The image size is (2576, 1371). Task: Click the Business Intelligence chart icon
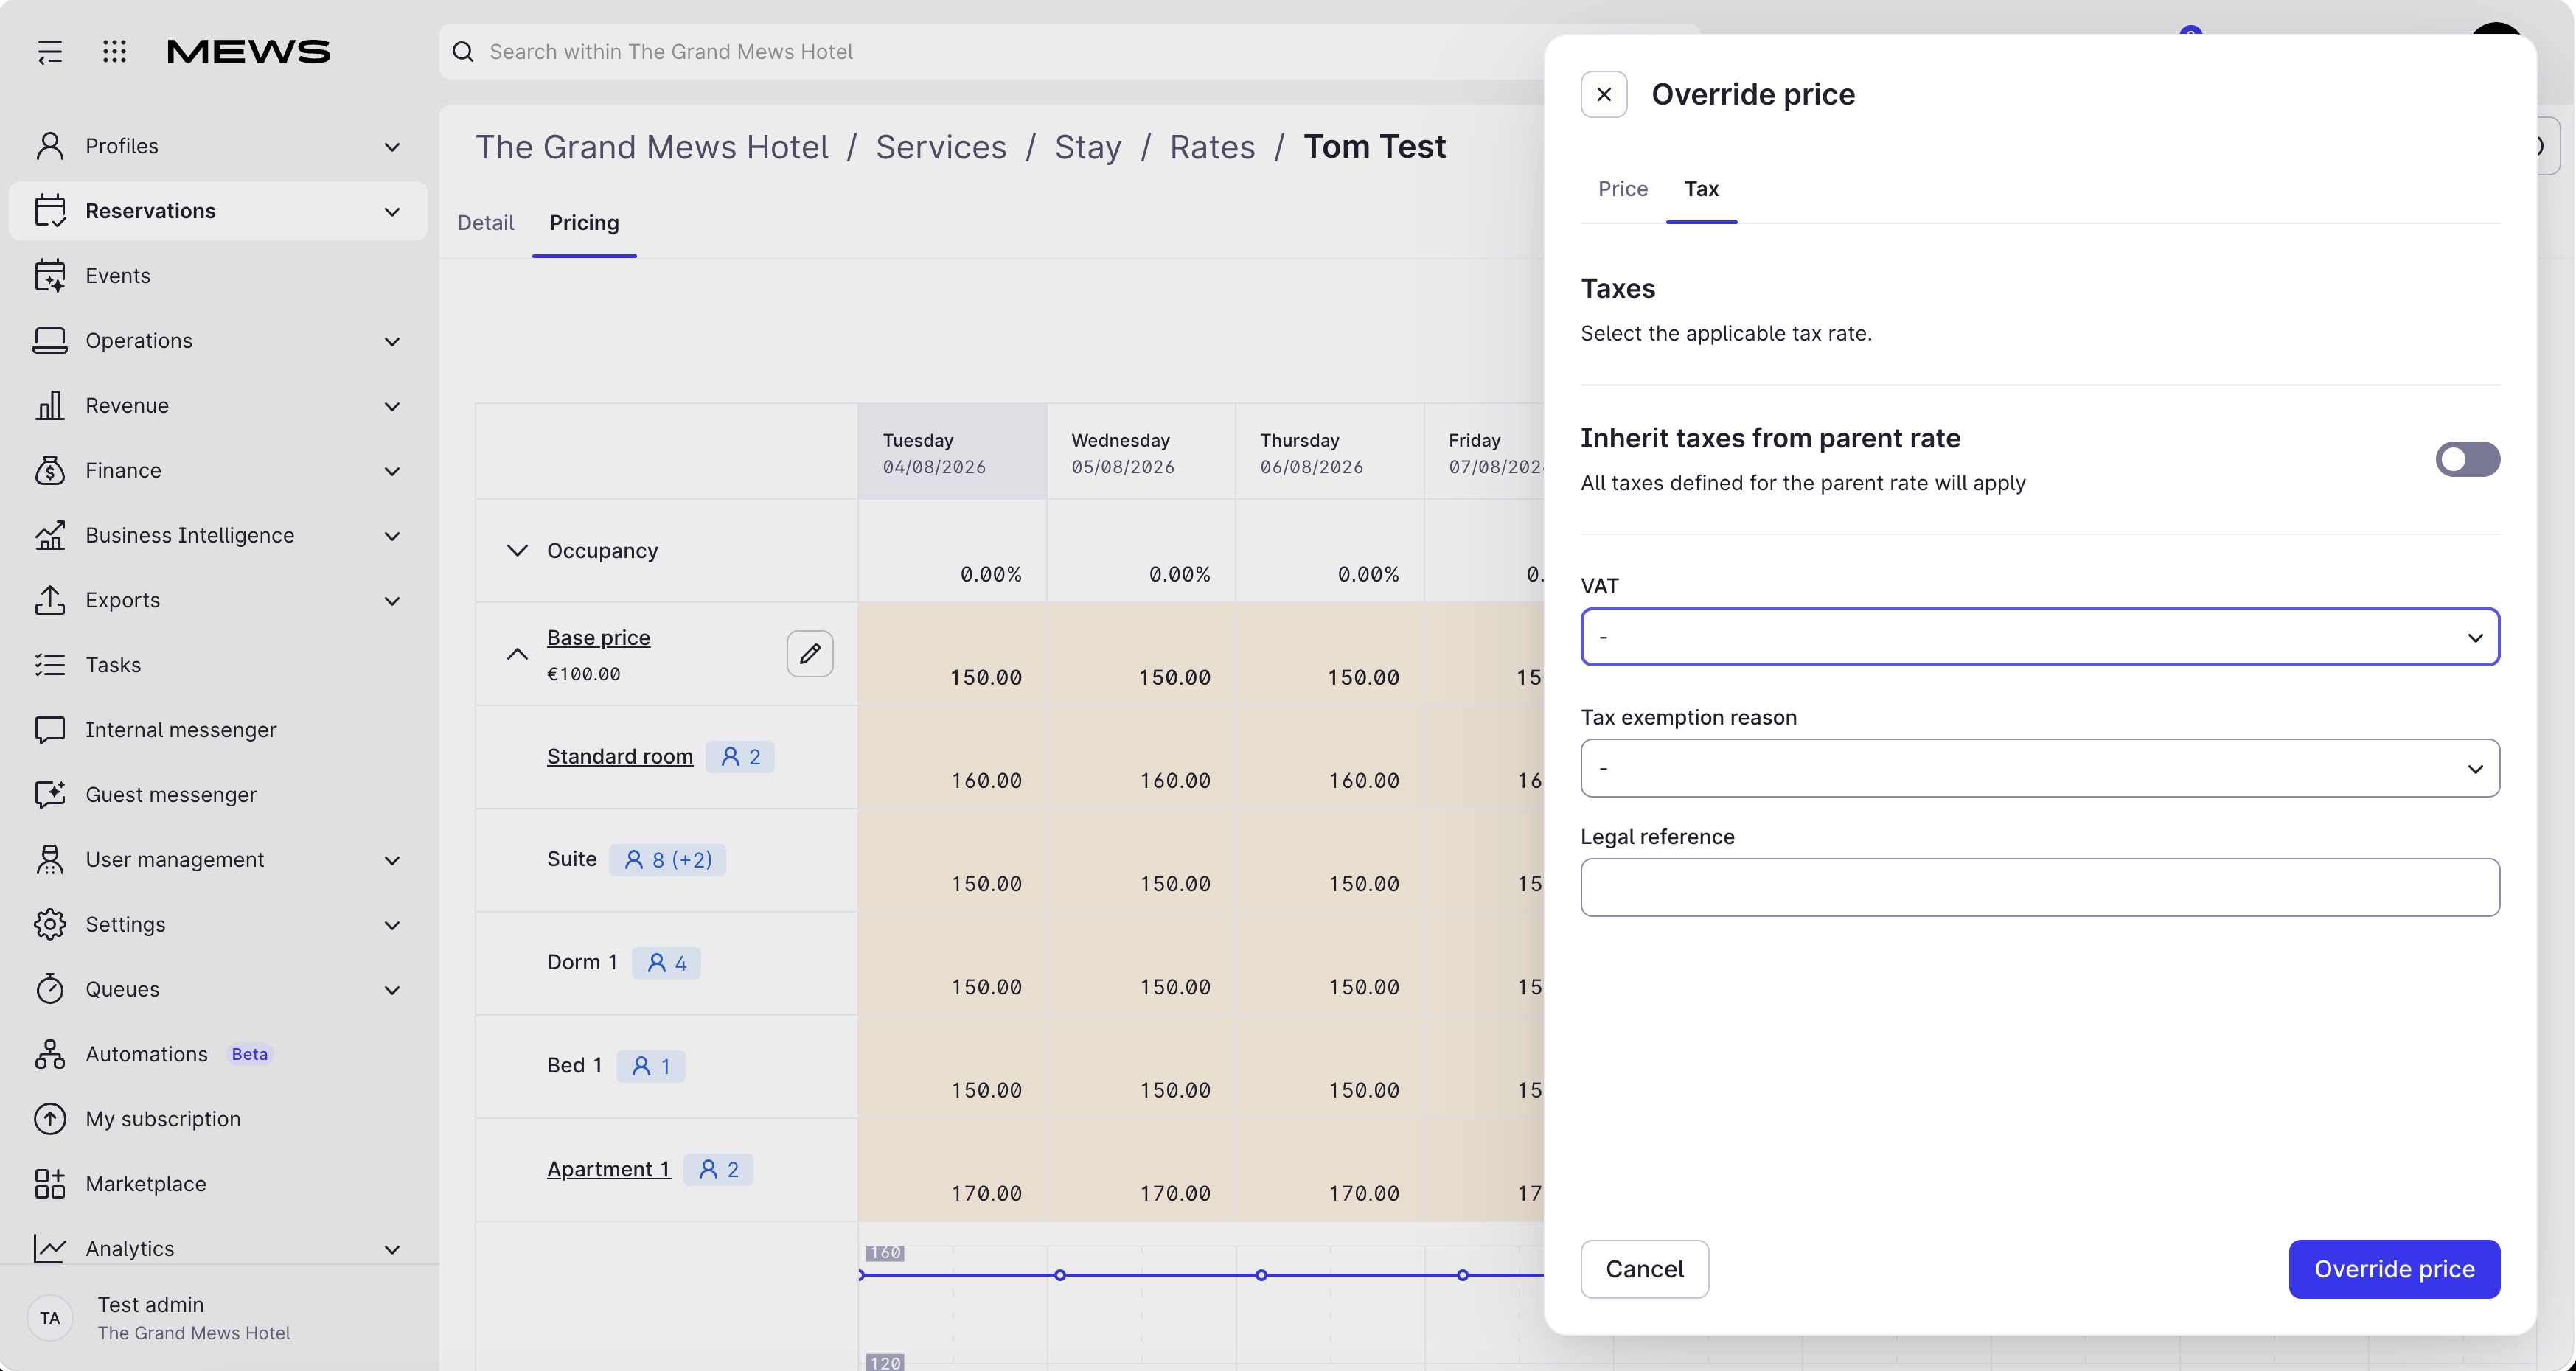(x=50, y=535)
